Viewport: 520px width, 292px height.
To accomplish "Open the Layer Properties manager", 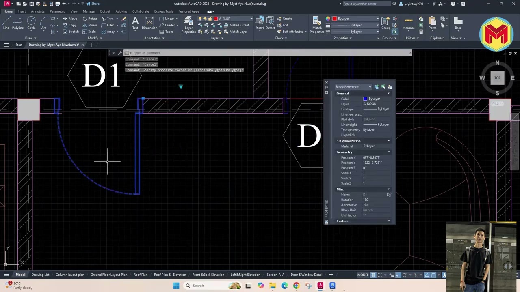I will coord(188,25).
